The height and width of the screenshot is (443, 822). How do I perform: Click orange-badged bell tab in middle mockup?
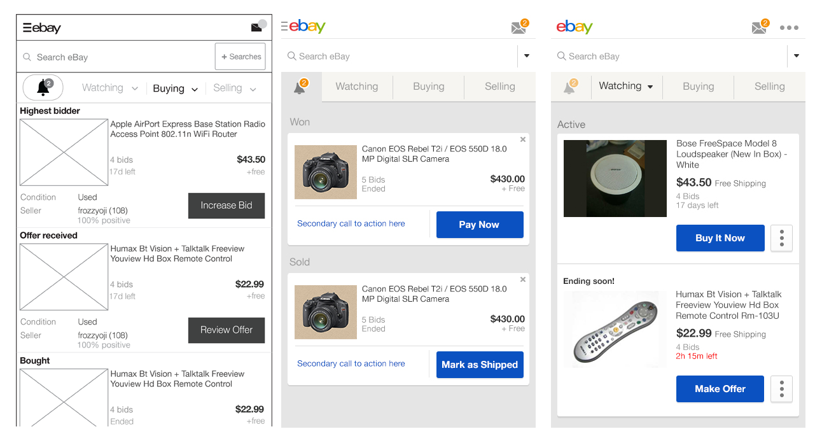[300, 87]
